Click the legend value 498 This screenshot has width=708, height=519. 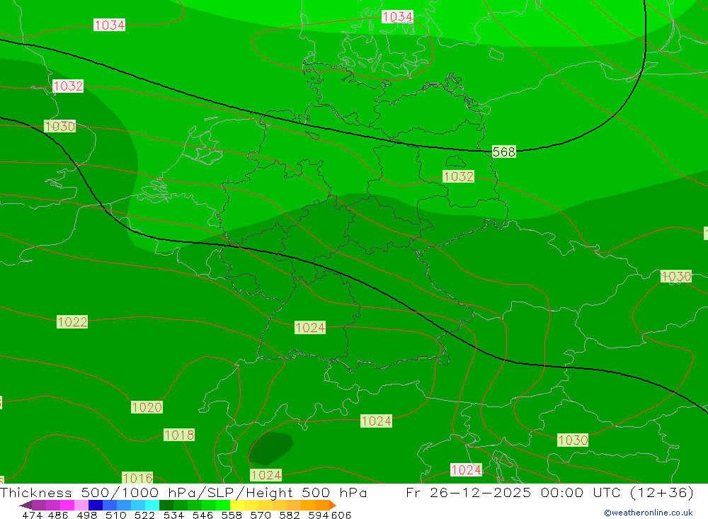tap(86, 515)
